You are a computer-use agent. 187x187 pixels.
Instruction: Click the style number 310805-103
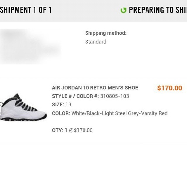pos(115,96)
